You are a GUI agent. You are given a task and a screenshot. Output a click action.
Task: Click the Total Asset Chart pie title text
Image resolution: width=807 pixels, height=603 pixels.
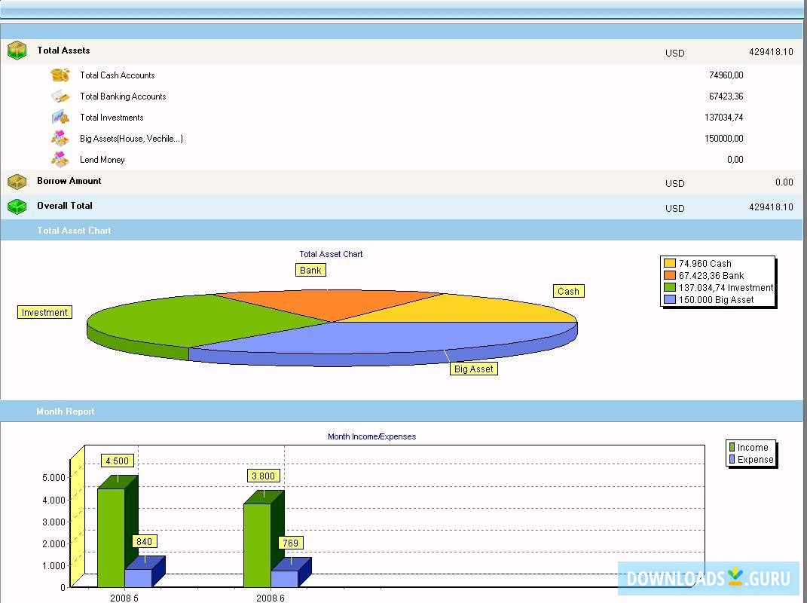click(331, 254)
